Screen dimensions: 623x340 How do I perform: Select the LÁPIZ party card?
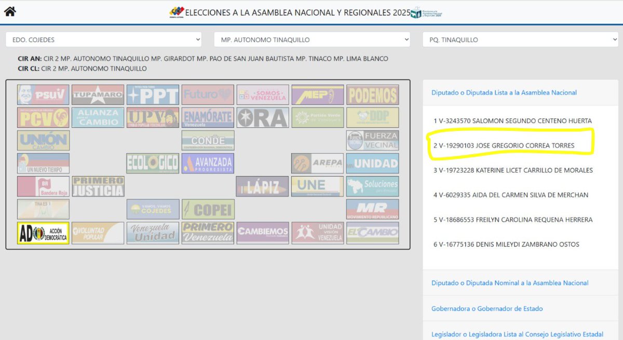pyautogui.click(x=263, y=186)
